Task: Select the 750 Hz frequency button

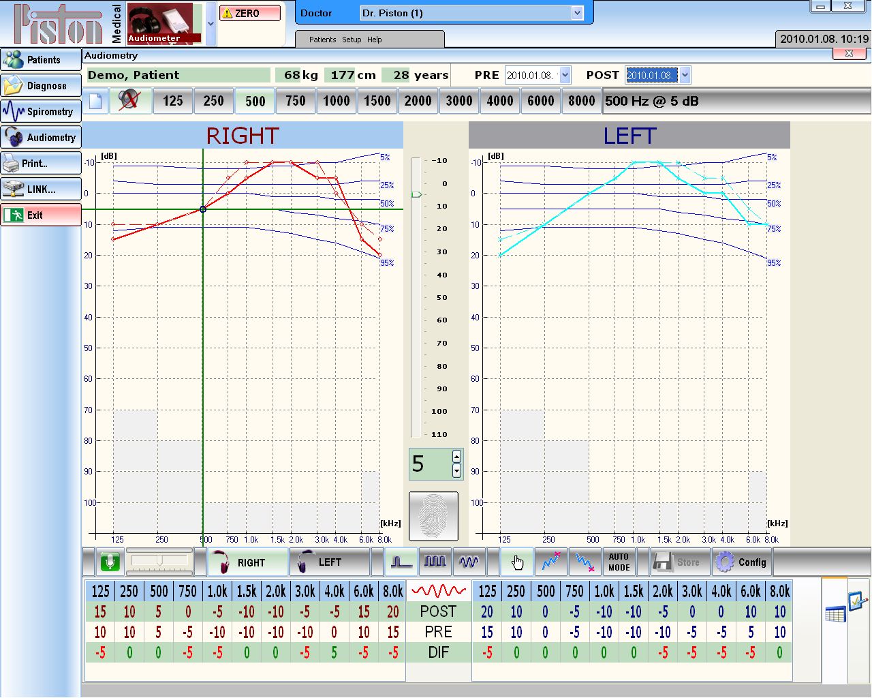Action: pos(296,101)
